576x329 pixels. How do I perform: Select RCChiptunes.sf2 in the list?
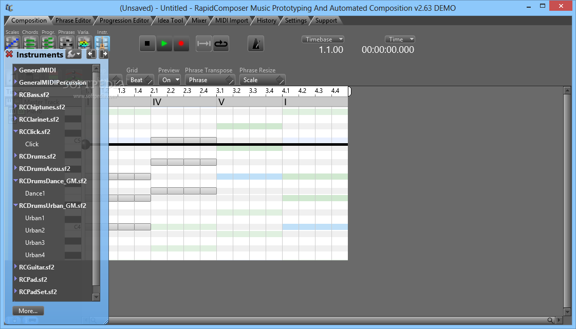click(42, 107)
